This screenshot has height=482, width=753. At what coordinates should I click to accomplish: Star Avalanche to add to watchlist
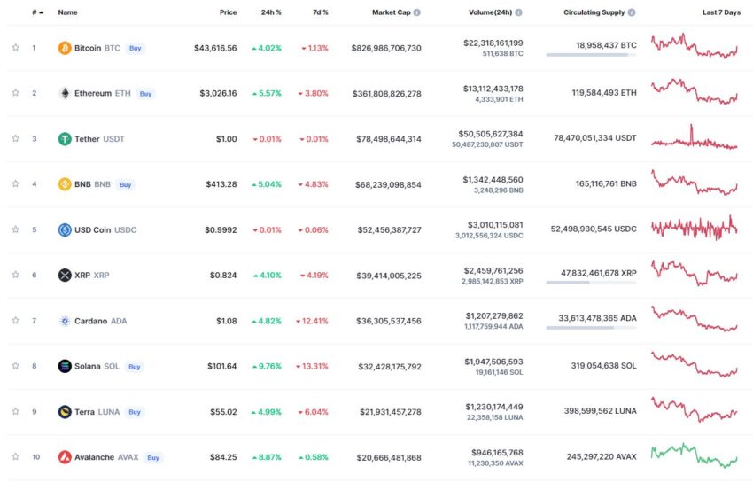pos(15,456)
